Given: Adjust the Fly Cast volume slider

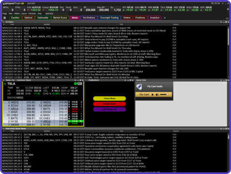Looking at the screenshot, I should [164, 95].
